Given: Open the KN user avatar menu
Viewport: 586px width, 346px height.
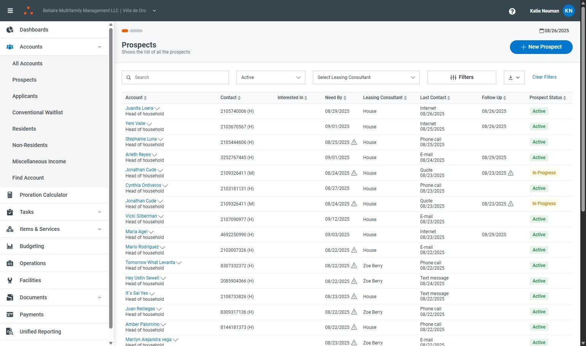Looking at the screenshot, I should coord(569,11).
